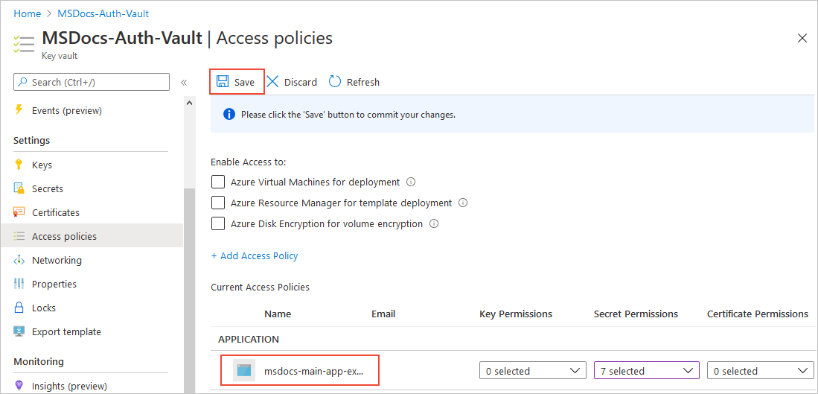Screen dimensions: 818x394
Task: Open Access policies in the sidebar menu
Action: 64,236
